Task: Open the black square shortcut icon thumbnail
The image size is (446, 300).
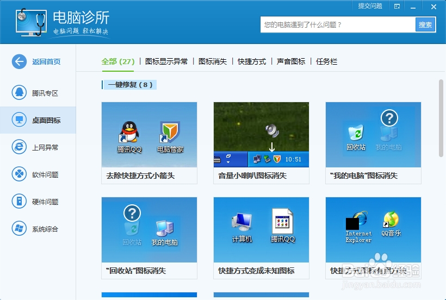Action: click(373, 230)
